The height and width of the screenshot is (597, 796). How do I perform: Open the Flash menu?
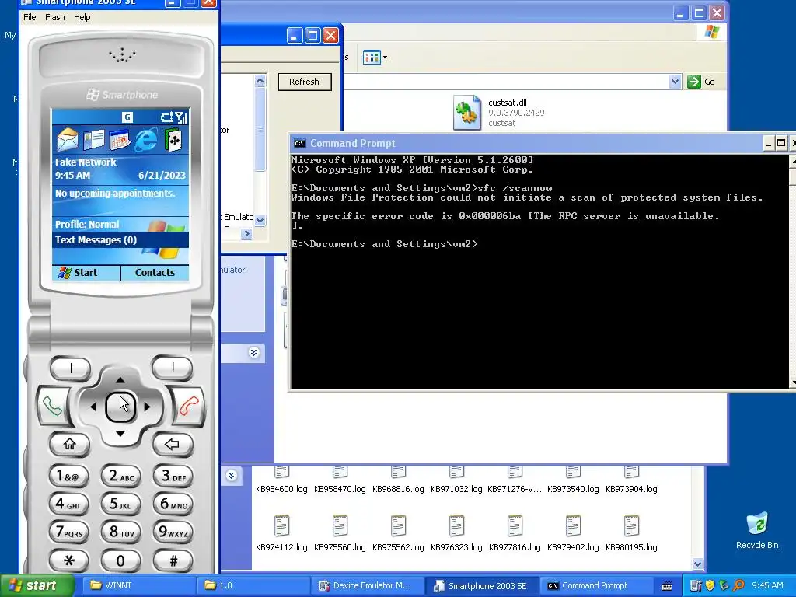[55, 17]
